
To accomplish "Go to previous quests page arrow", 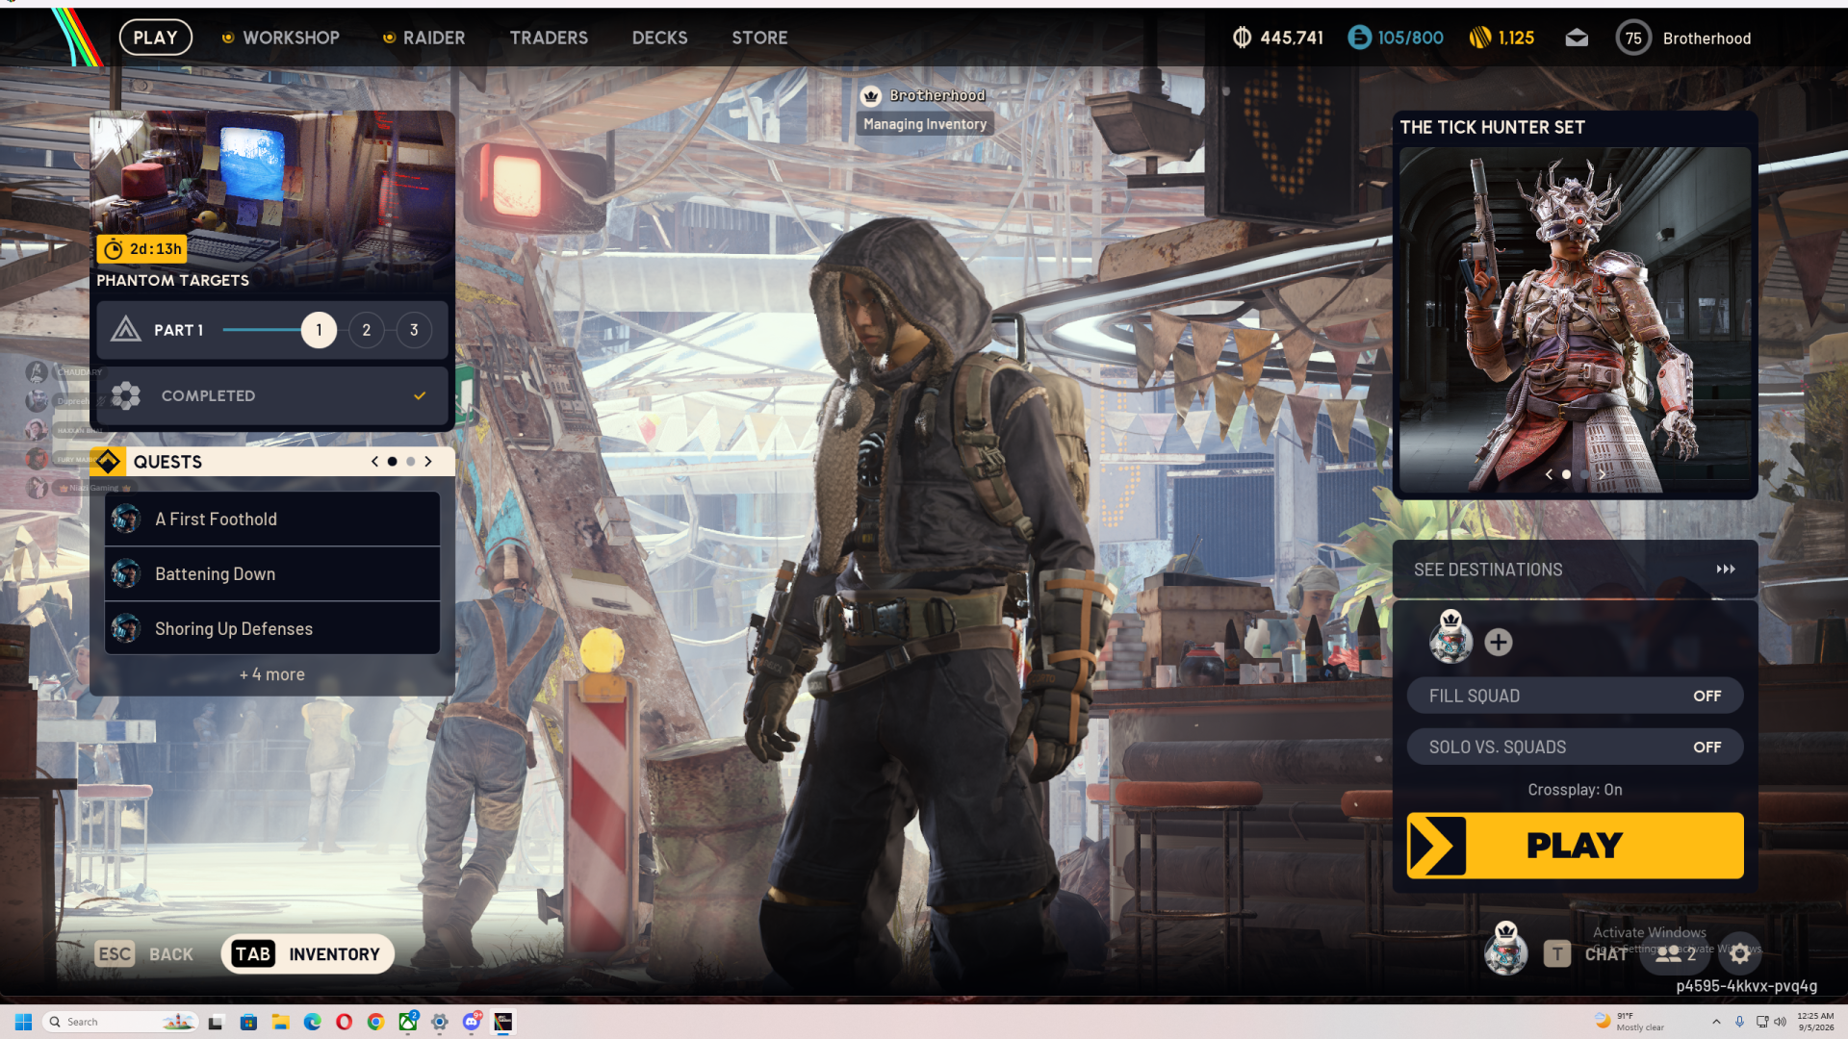I will tap(374, 462).
